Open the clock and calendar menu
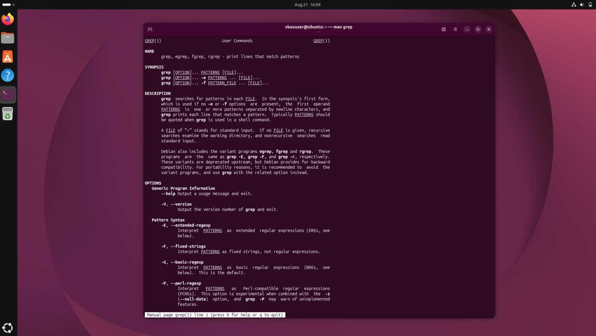This screenshot has width=596, height=336. pyautogui.click(x=308, y=5)
